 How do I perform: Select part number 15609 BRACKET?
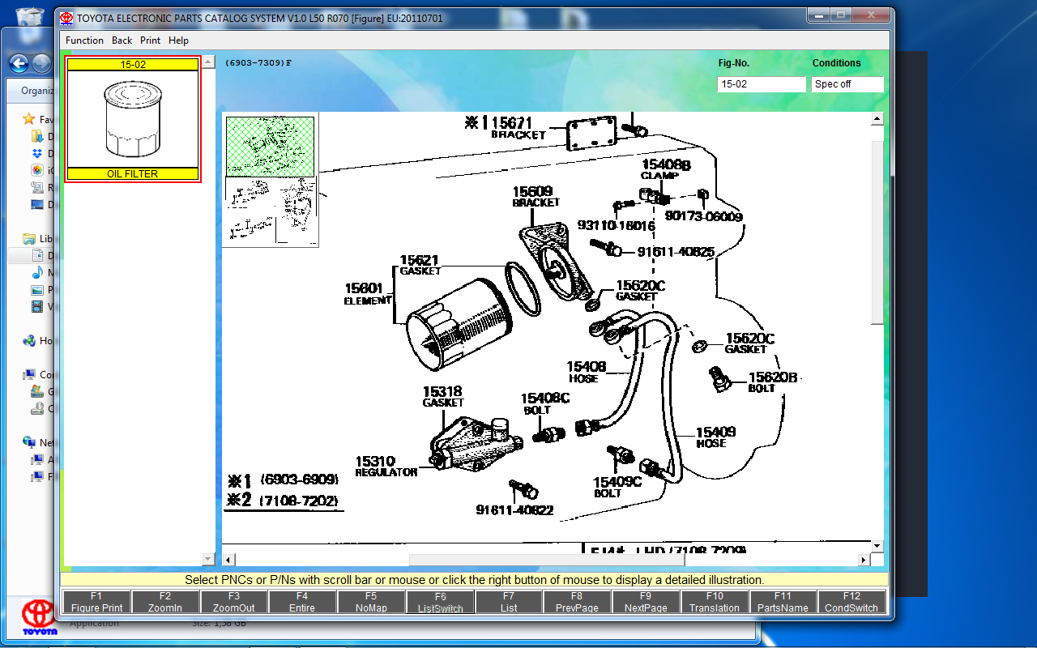pyautogui.click(x=536, y=197)
